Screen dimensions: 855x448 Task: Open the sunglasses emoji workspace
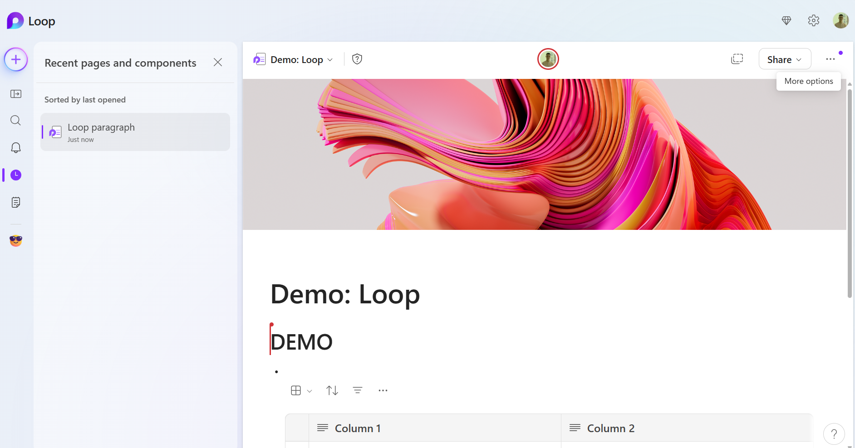tap(16, 240)
